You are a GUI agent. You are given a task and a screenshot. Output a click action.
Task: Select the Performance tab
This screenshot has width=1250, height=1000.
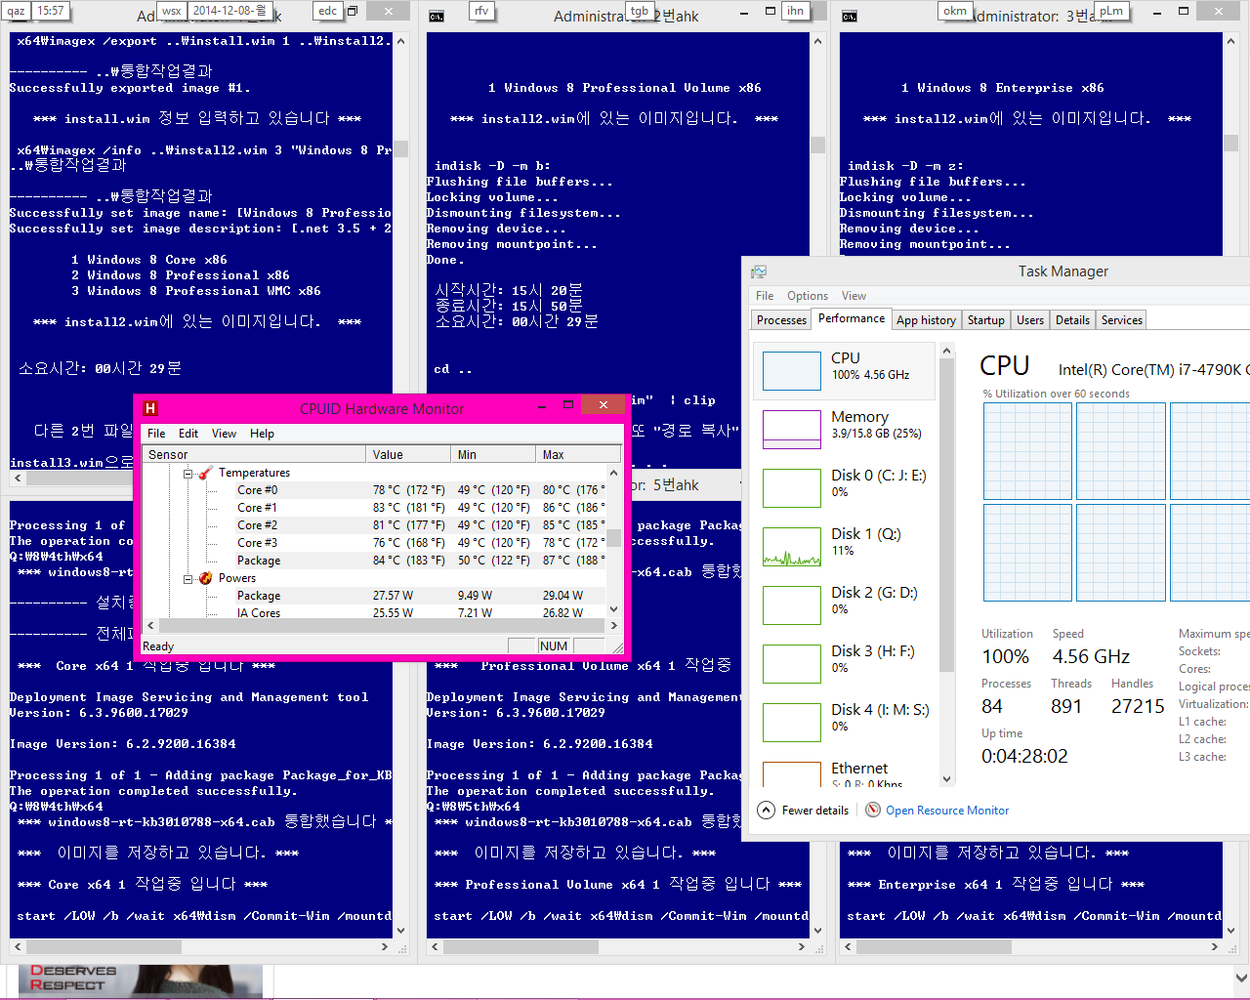tap(852, 318)
